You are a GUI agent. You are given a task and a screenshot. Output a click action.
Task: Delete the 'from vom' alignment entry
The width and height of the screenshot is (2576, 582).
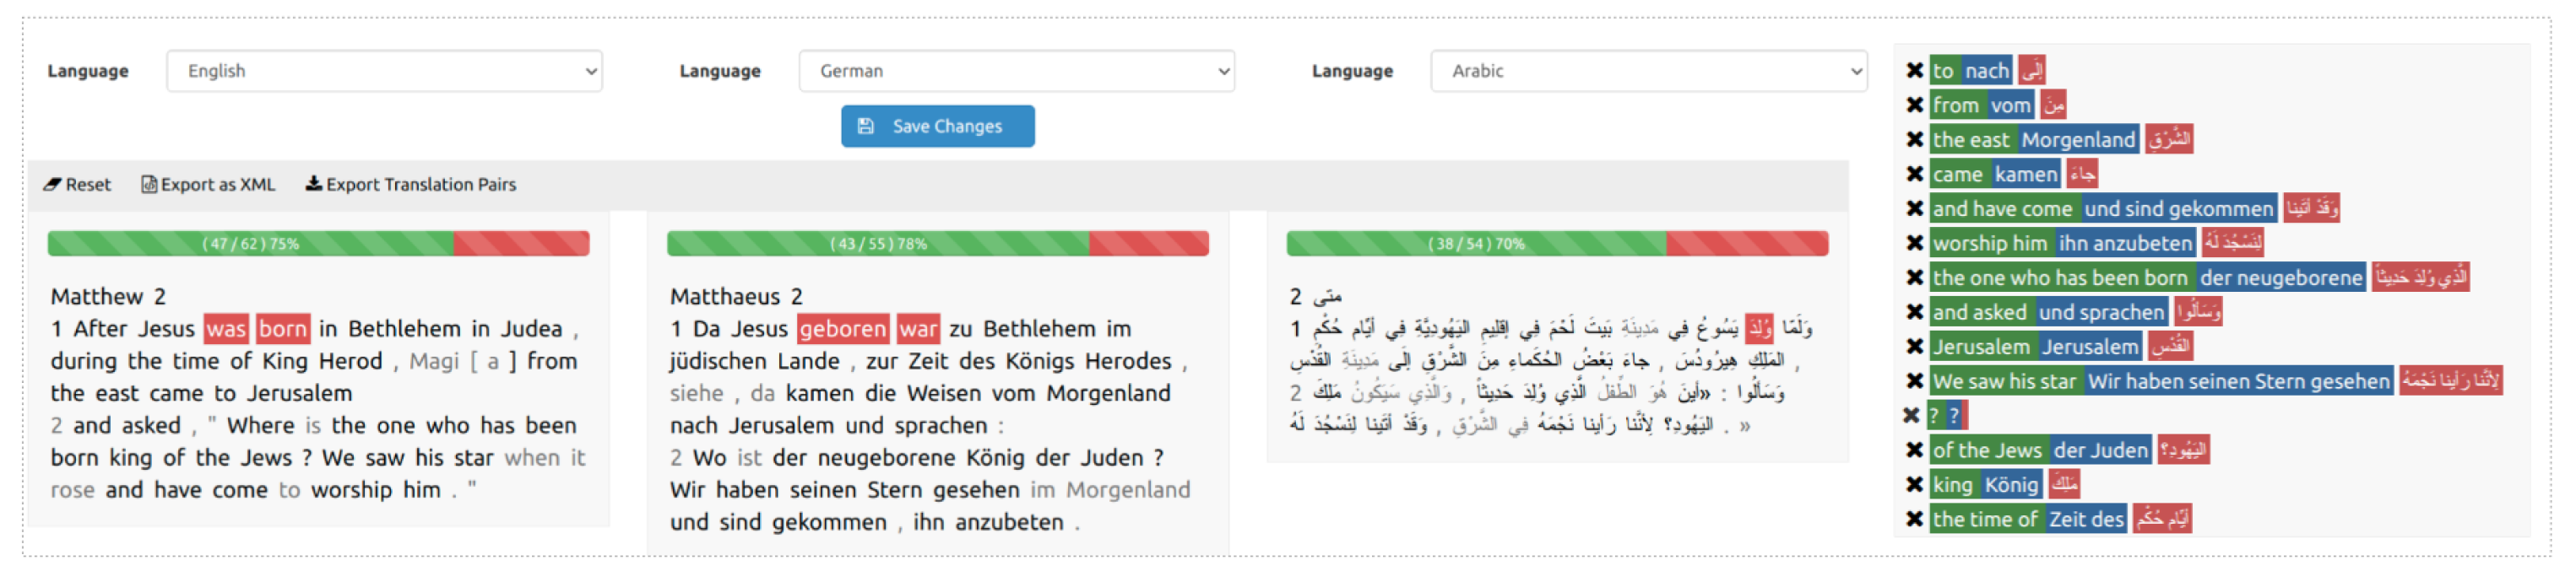click(x=1914, y=105)
